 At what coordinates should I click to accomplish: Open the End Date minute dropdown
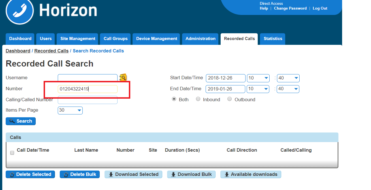coord(288,89)
